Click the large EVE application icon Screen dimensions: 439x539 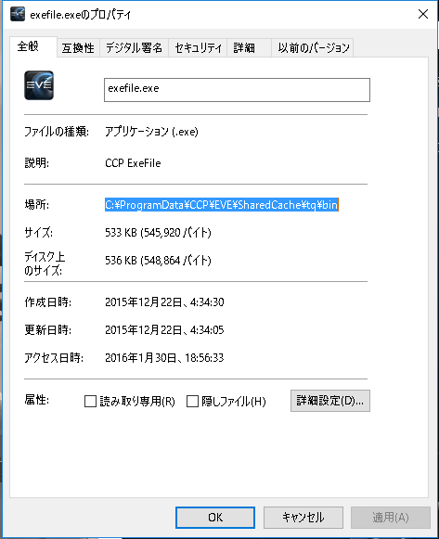(x=39, y=85)
